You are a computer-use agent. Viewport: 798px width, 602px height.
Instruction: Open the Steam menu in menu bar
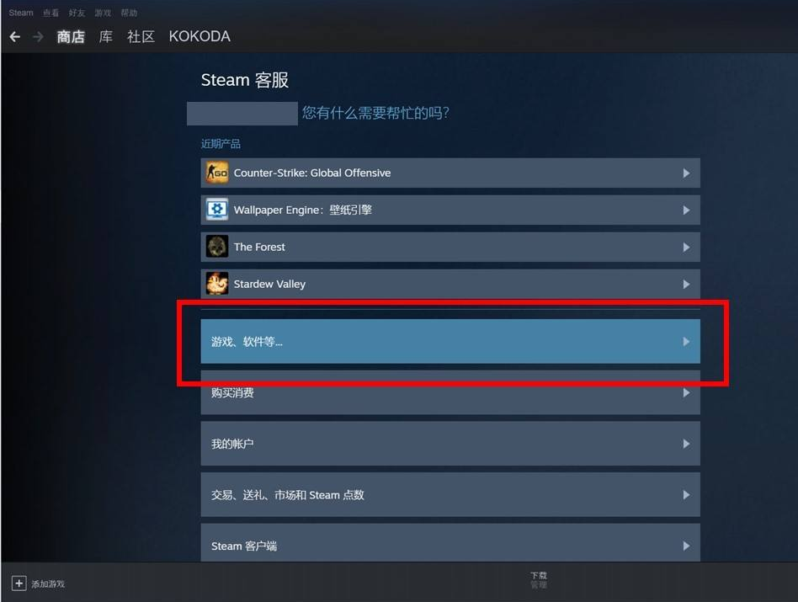point(21,13)
